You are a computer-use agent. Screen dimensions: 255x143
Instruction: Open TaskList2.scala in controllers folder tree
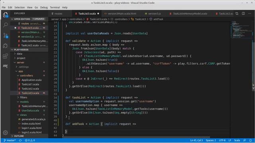[x=30, y=89]
